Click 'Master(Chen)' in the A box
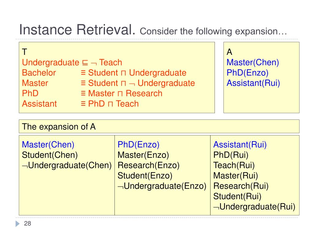Image resolution: width=314 pixels, height=235 pixels. tap(253, 62)
